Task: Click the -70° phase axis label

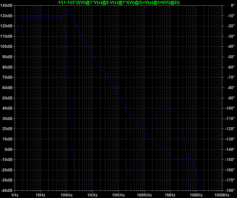Action: click(x=231, y=77)
